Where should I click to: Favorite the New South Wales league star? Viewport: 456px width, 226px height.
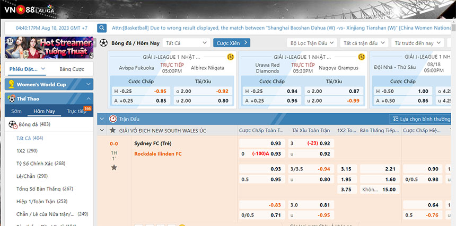click(x=112, y=130)
